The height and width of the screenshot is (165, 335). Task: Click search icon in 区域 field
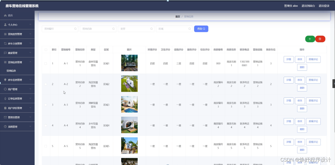point(190,29)
